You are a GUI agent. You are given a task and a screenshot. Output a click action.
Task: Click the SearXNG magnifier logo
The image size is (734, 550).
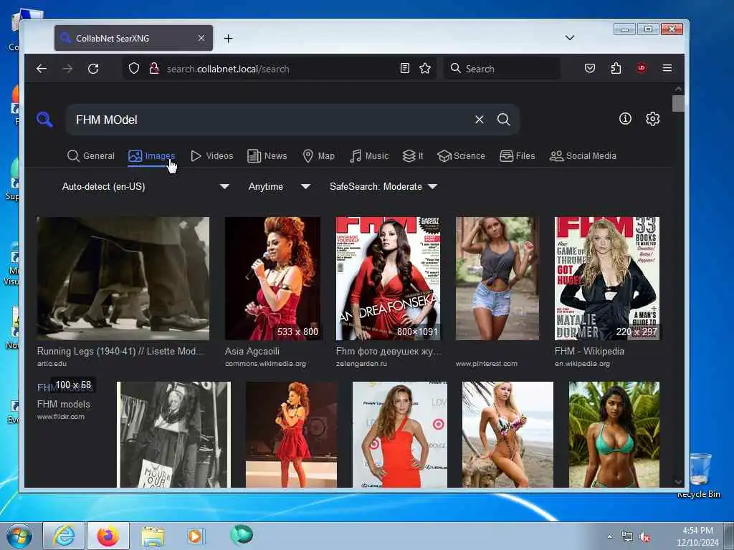(44, 120)
